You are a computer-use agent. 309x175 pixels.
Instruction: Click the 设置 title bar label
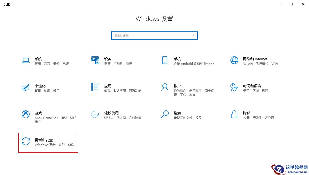pos(7,4)
